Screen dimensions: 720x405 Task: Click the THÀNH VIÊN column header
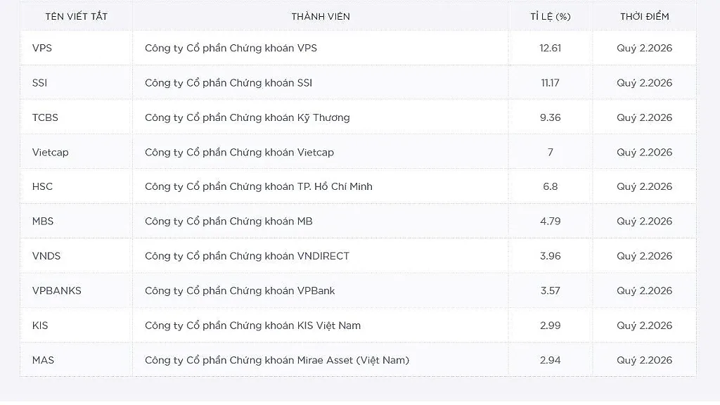pos(321,17)
